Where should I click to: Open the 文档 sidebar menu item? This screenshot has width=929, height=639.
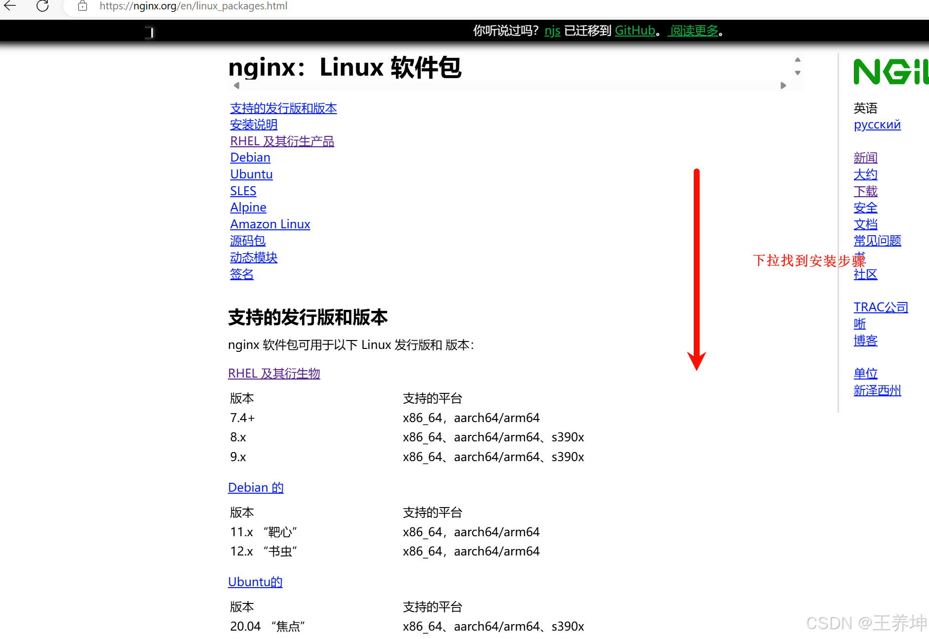pos(865,224)
